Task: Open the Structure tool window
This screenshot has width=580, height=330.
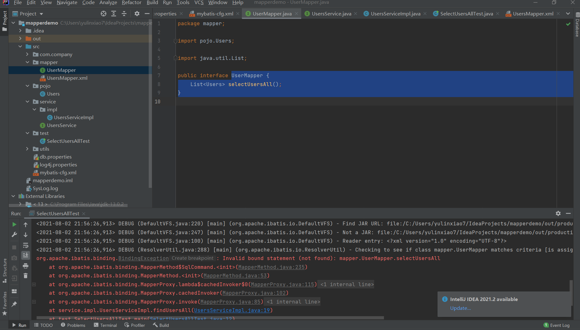Action: (4, 270)
